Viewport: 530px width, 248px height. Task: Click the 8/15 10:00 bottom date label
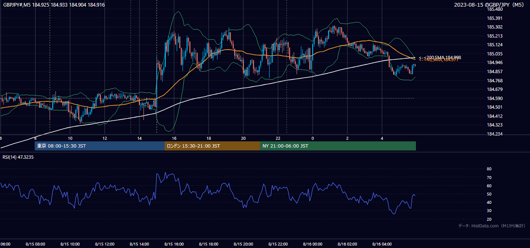70,244
